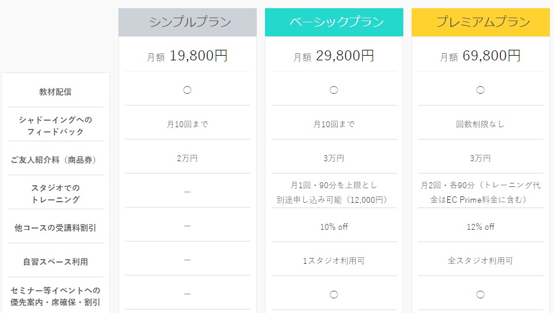Click the 月額 69,800円 price
Viewport: 554px width, 313px height.
480,56
